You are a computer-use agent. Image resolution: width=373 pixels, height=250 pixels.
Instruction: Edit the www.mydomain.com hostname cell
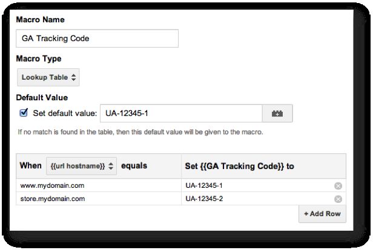(x=99, y=185)
